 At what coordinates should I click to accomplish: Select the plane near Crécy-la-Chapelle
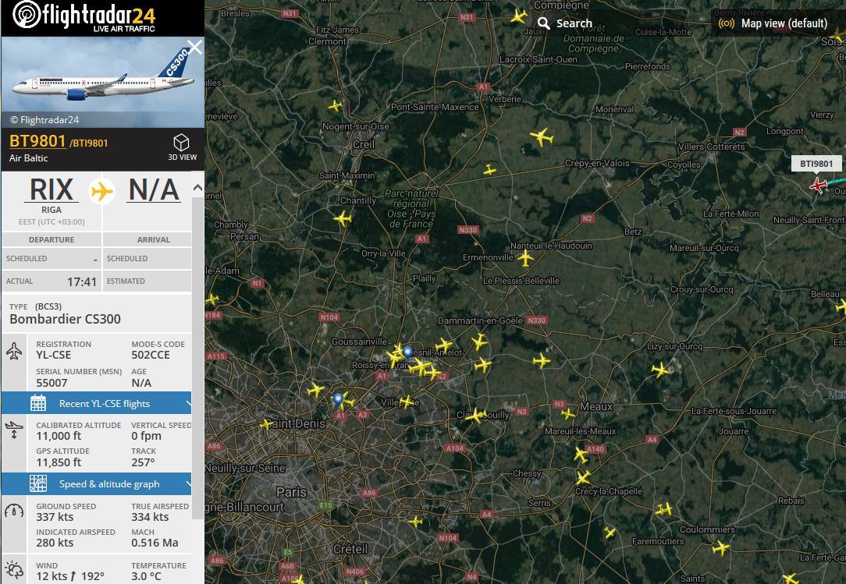(x=583, y=478)
